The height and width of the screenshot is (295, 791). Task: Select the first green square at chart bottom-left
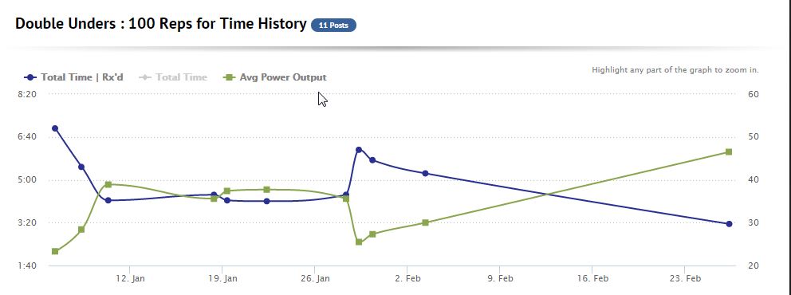[x=55, y=251]
